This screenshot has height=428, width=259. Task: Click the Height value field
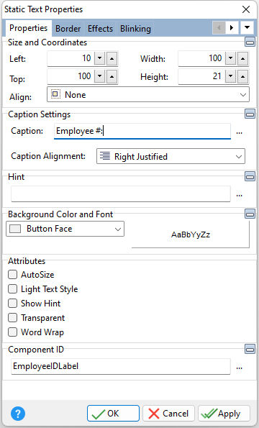pos(201,76)
